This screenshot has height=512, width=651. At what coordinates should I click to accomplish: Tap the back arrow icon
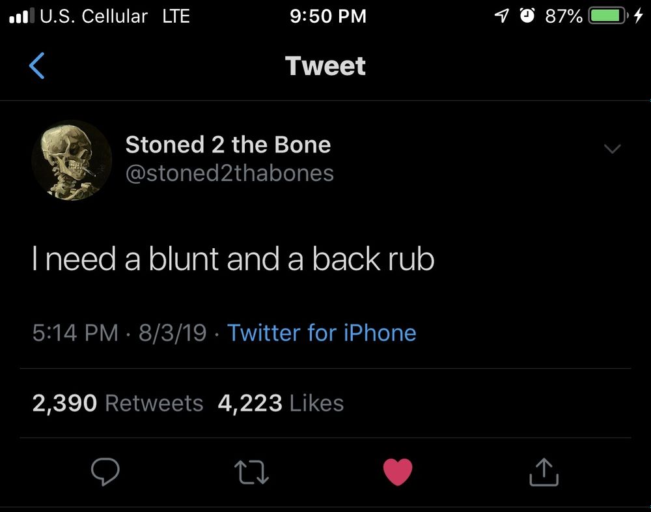pyautogui.click(x=37, y=66)
